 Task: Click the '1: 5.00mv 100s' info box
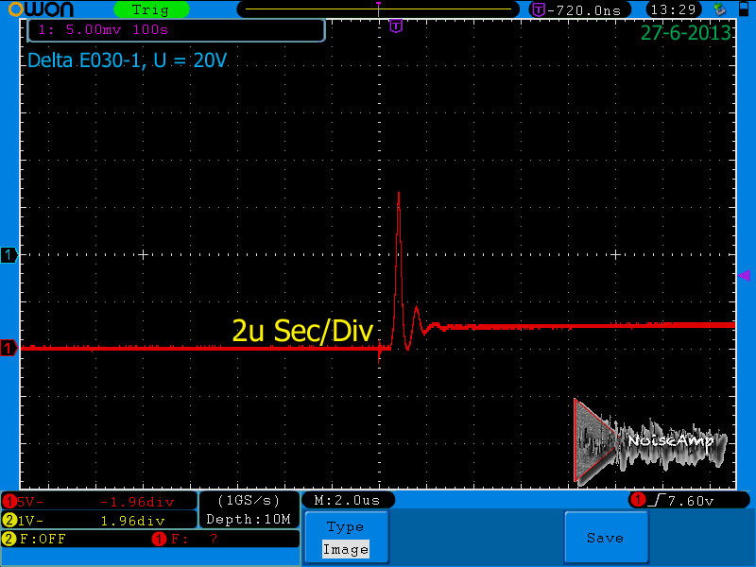click(x=177, y=30)
